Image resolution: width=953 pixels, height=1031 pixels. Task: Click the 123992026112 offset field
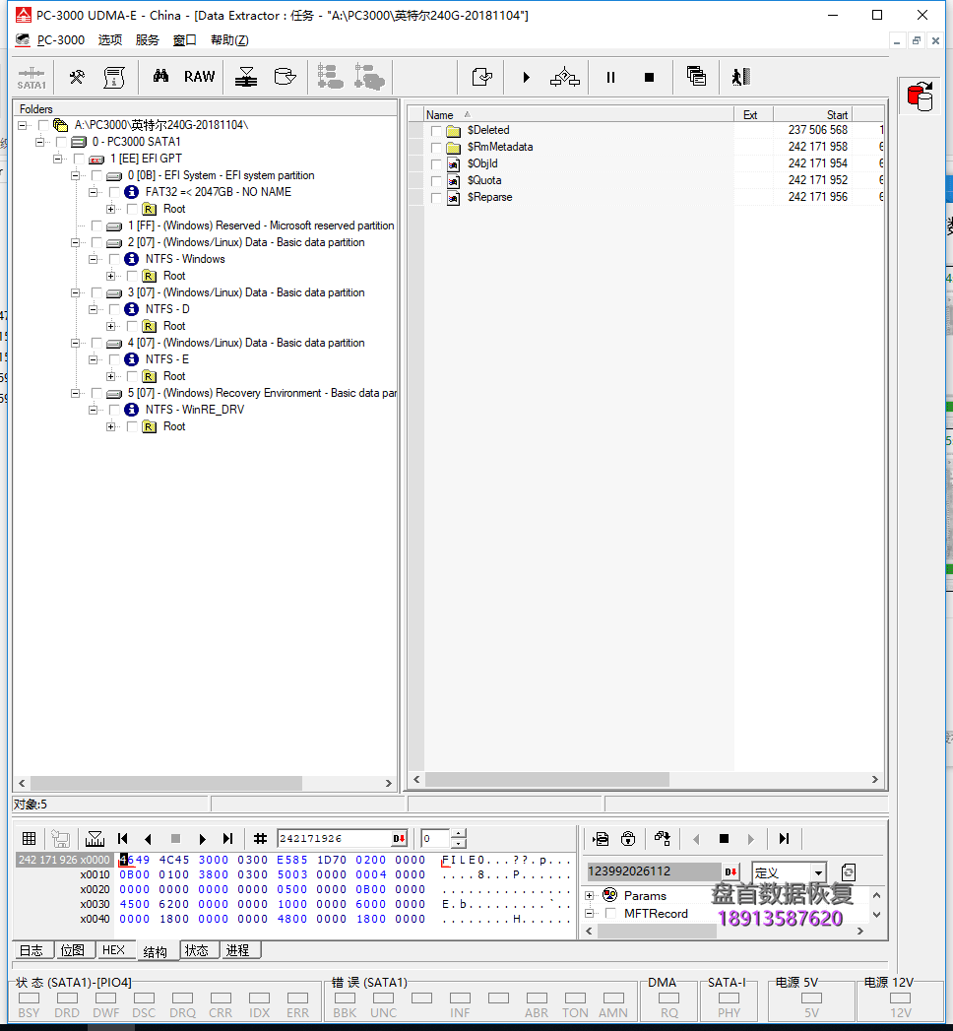click(654, 871)
